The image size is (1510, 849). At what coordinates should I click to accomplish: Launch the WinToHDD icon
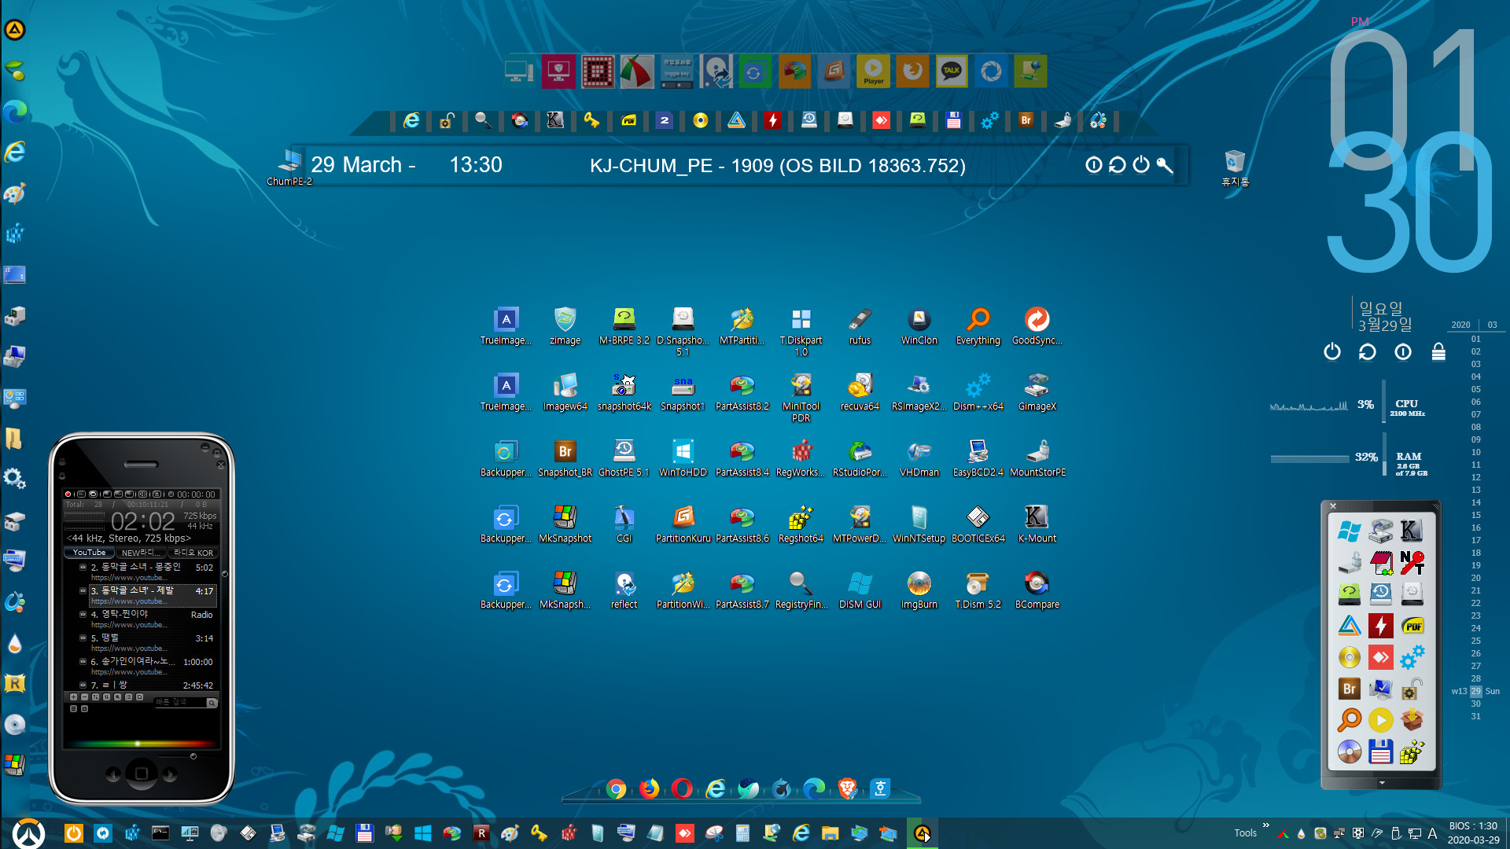(x=683, y=458)
